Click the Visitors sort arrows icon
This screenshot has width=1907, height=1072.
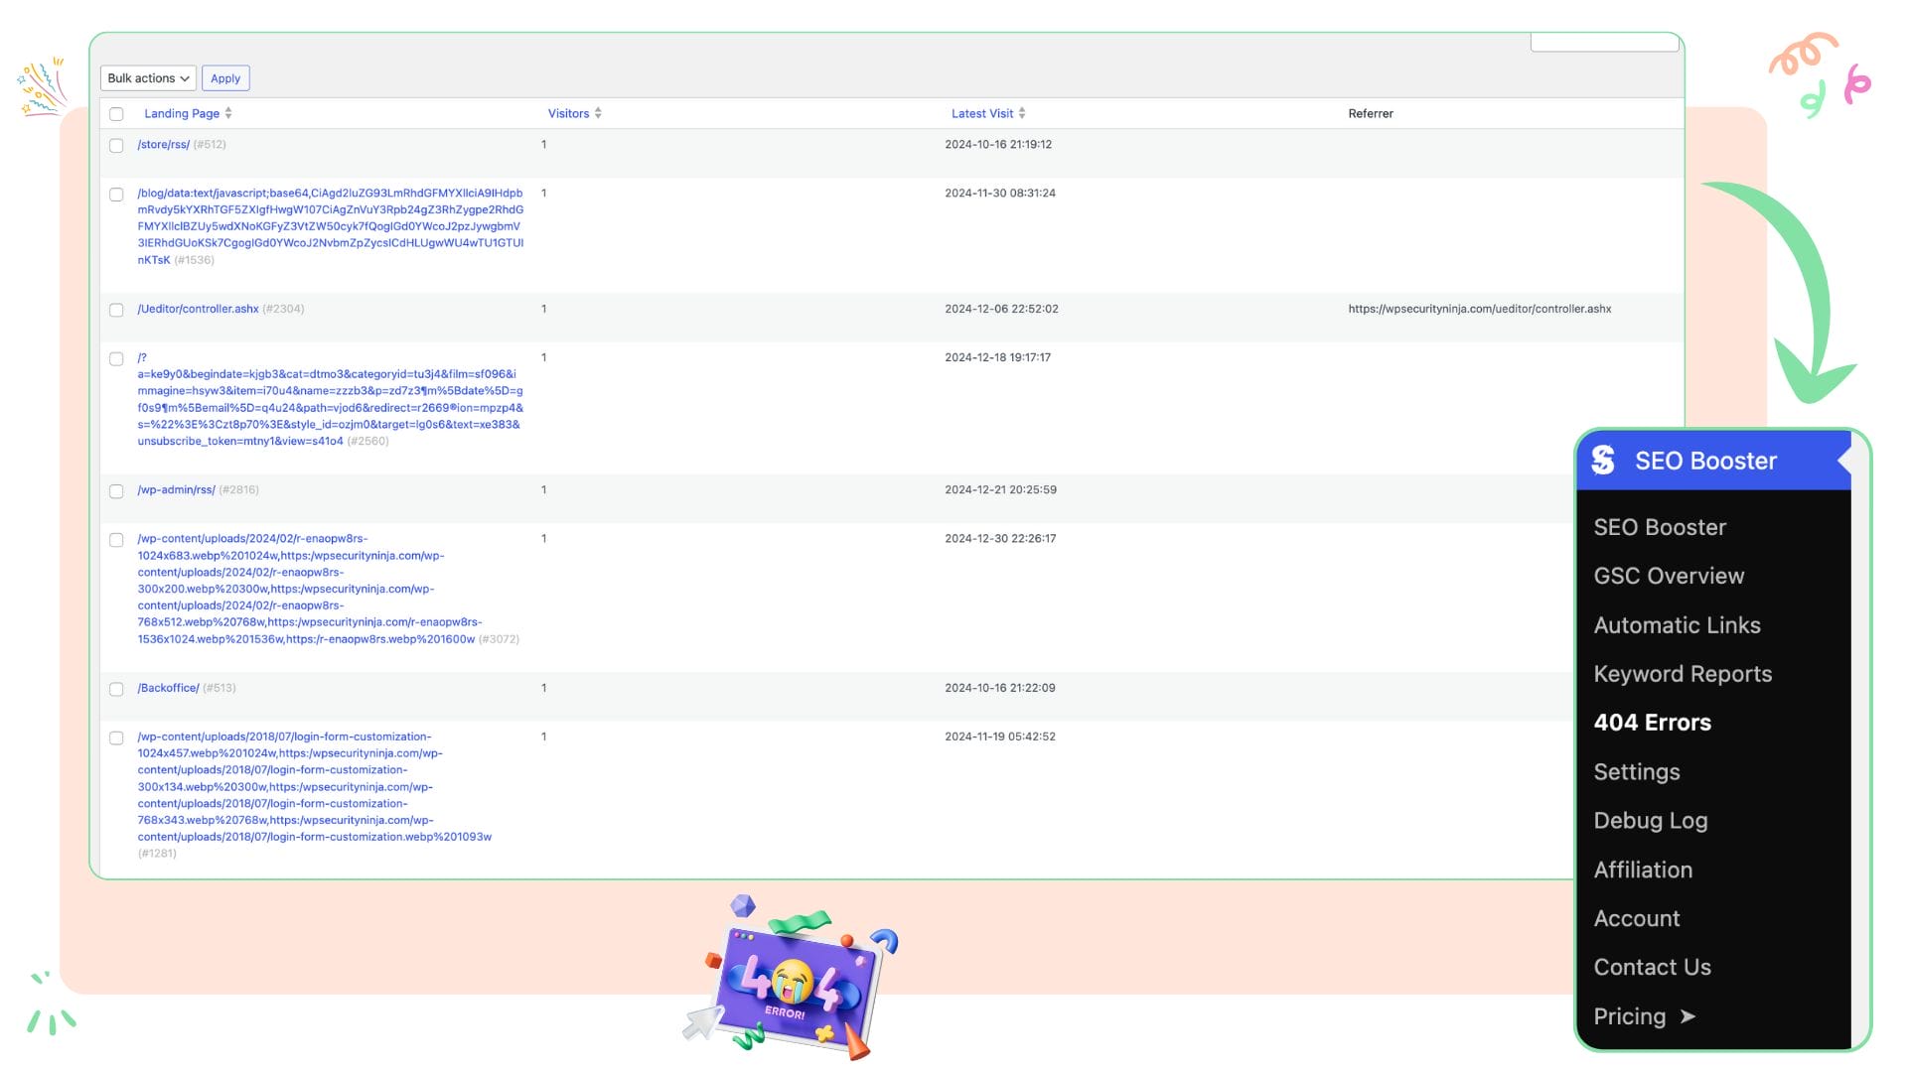[598, 113]
